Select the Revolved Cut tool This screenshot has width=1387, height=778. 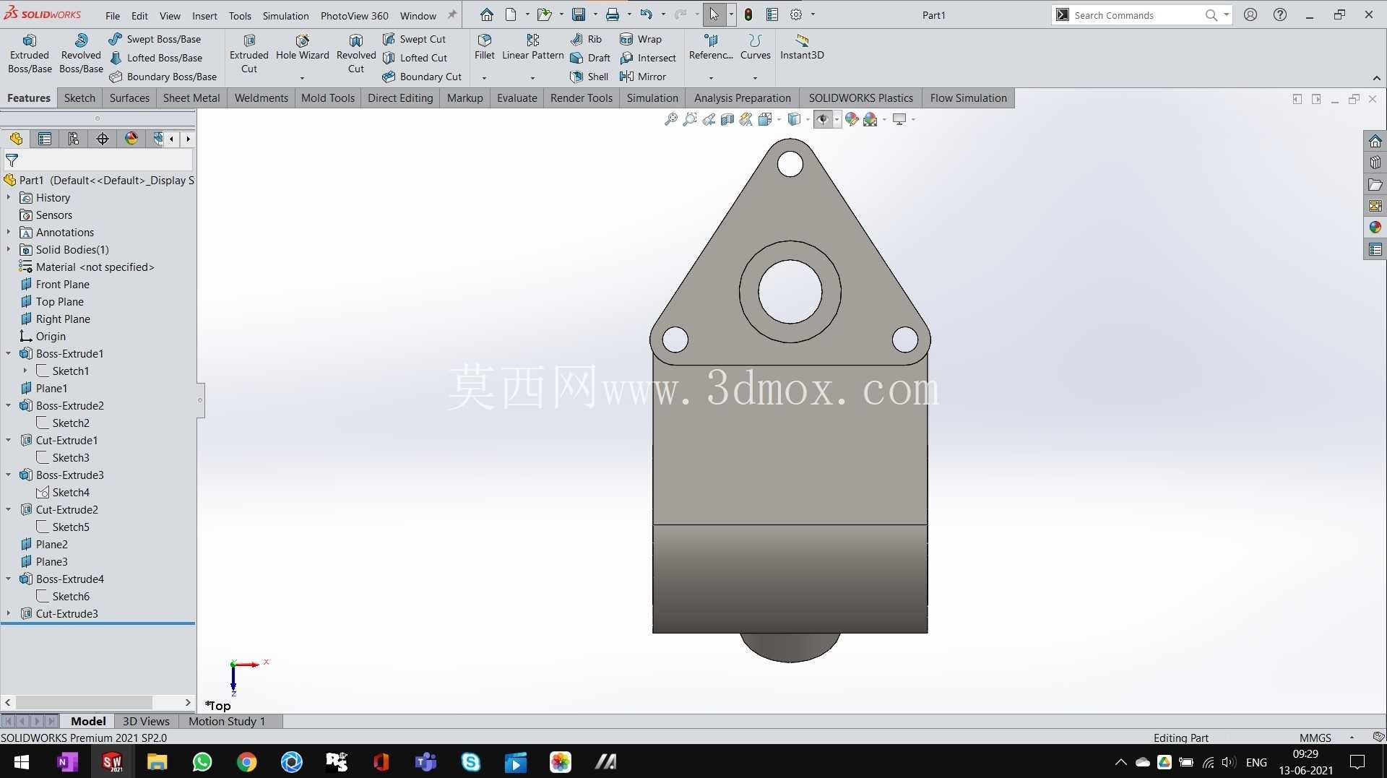click(356, 53)
